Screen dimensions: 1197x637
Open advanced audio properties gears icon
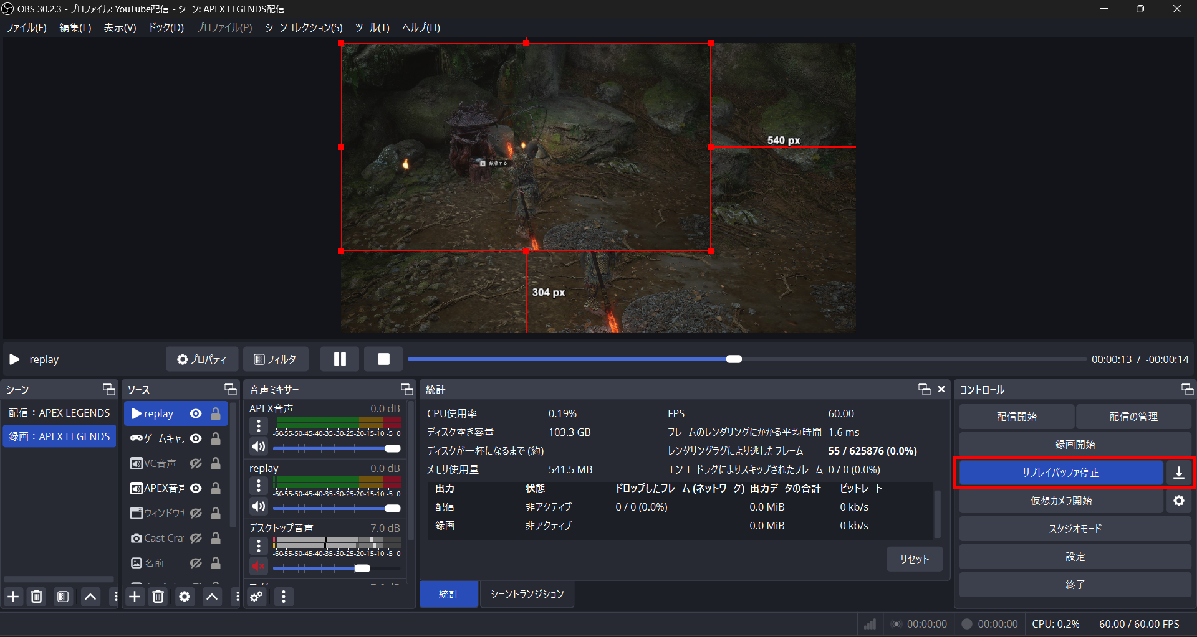256,597
